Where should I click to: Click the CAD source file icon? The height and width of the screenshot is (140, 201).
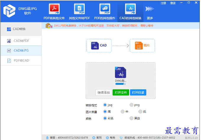(x=95, y=46)
